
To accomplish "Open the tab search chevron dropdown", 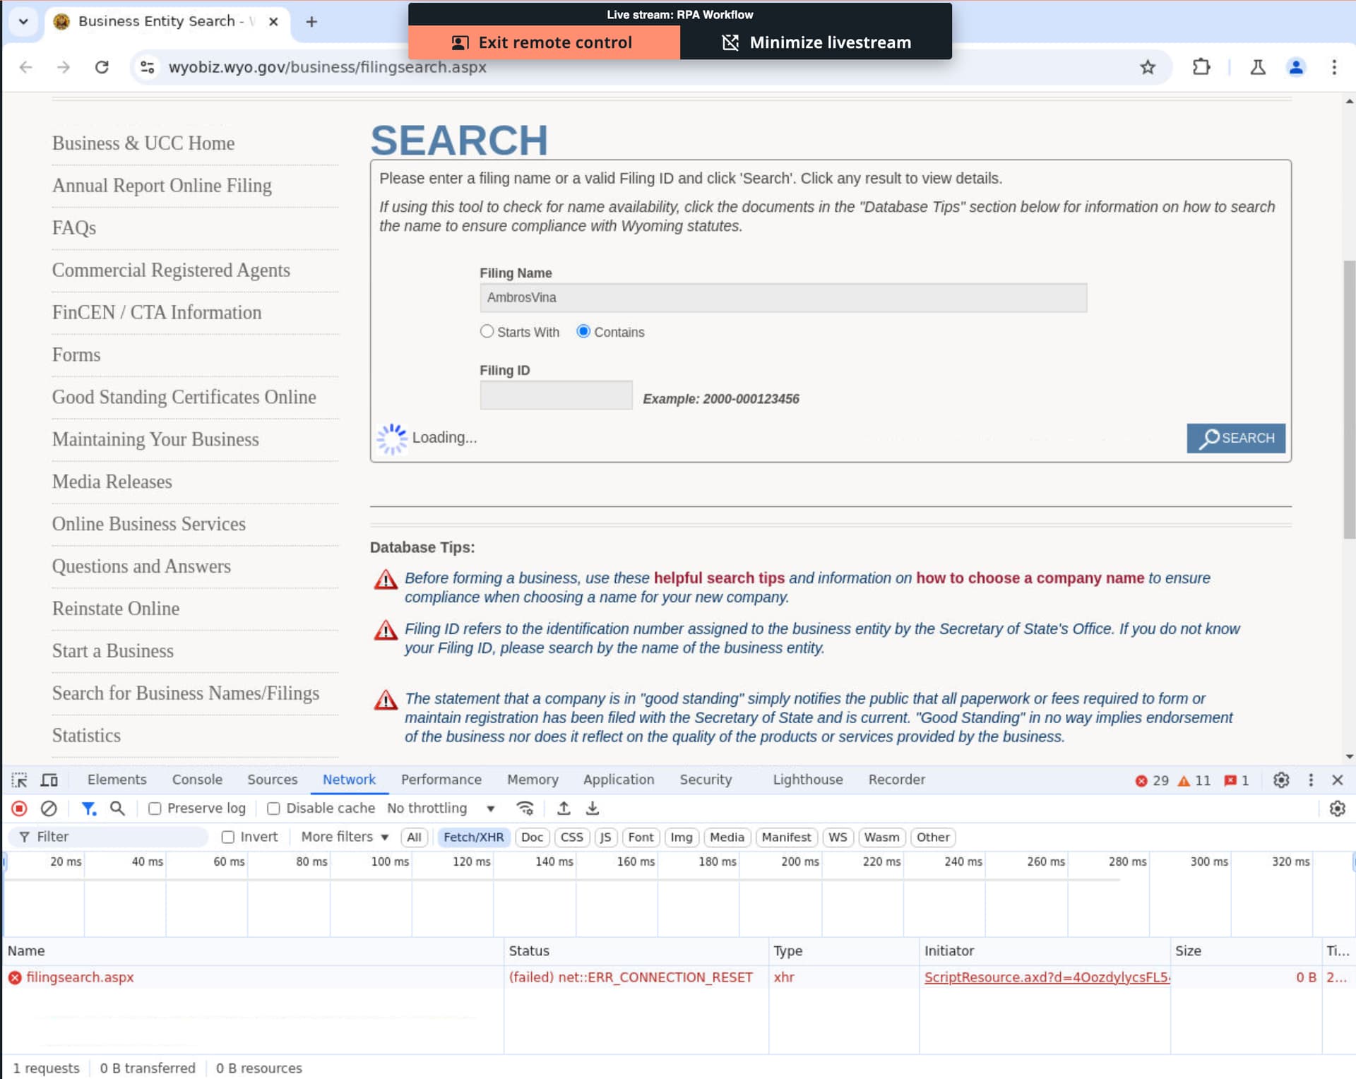I will 23,21.
